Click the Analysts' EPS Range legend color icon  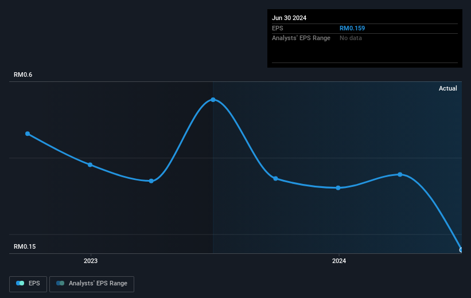coord(60,283)
